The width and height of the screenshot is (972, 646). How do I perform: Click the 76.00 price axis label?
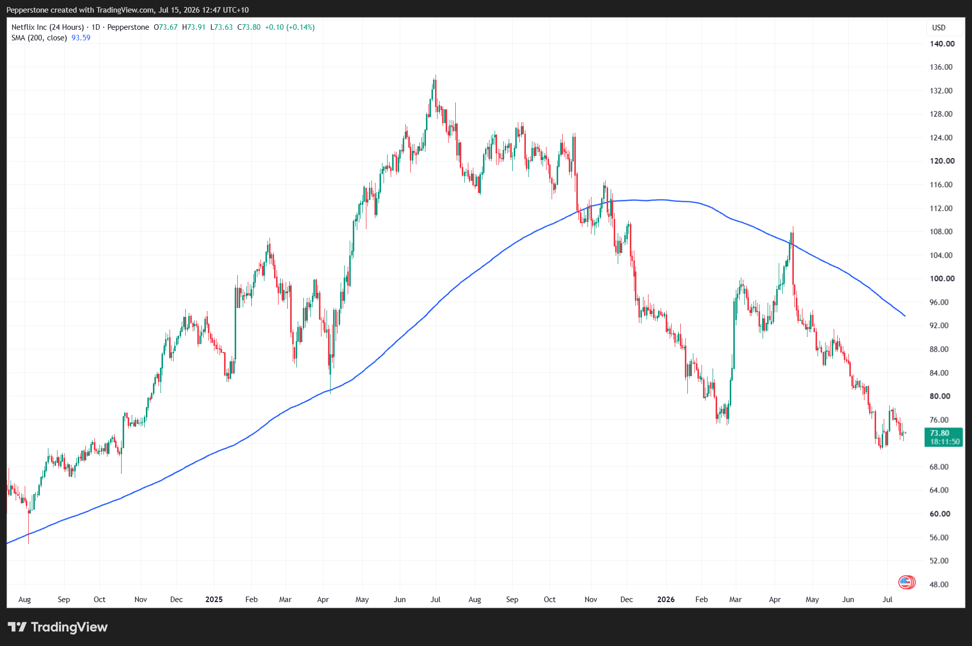pyautogui.click(x=939, y=420)
